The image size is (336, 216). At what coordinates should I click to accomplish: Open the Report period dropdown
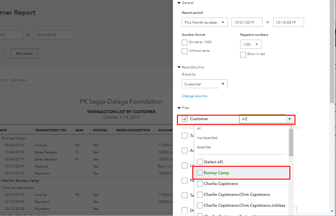point(204,23)
